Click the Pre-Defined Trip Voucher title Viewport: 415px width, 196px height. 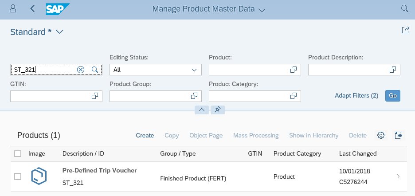point(99,170)
